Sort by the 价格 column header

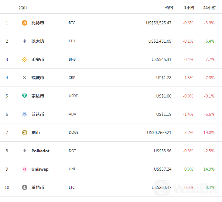(x=169, y=8)
